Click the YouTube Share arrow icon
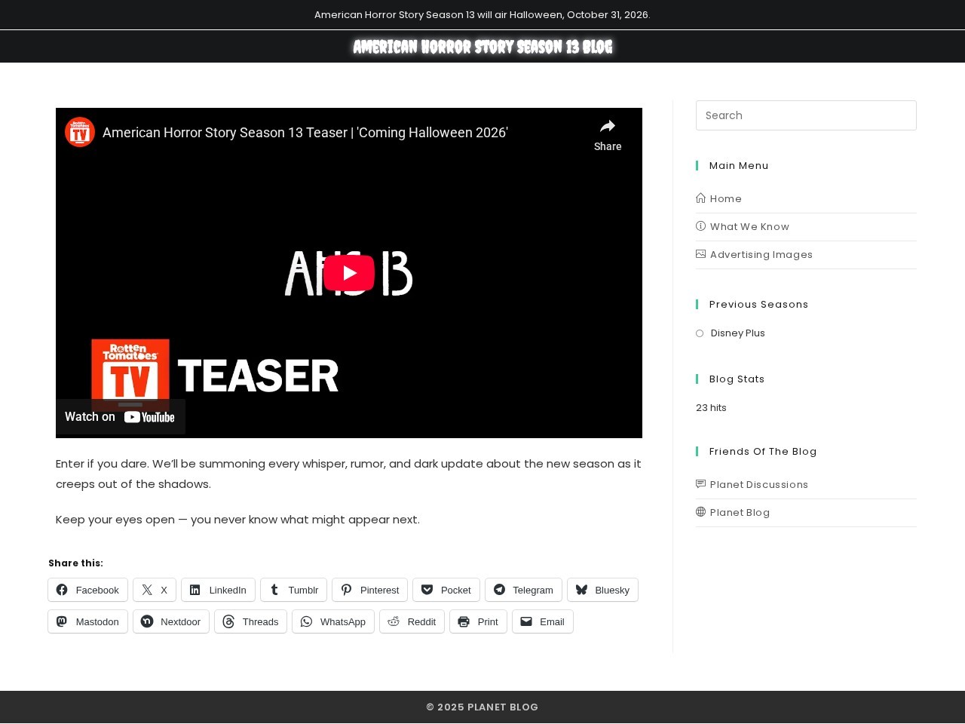Viewport: 965px width, 724px height. [607, 127]
